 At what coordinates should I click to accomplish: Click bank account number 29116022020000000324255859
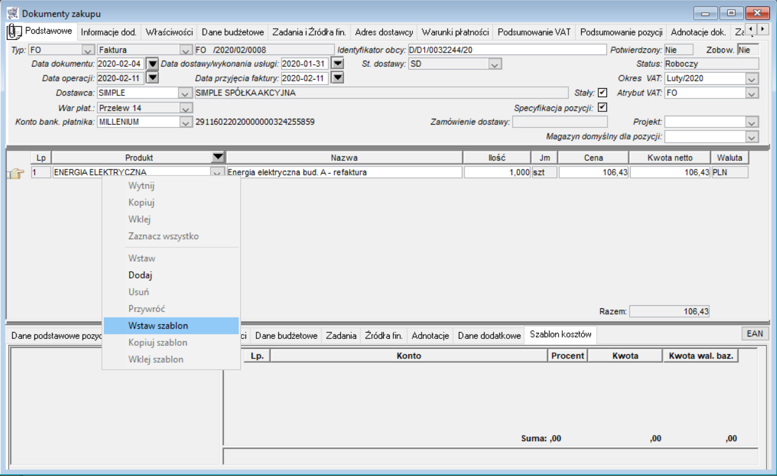255,122
